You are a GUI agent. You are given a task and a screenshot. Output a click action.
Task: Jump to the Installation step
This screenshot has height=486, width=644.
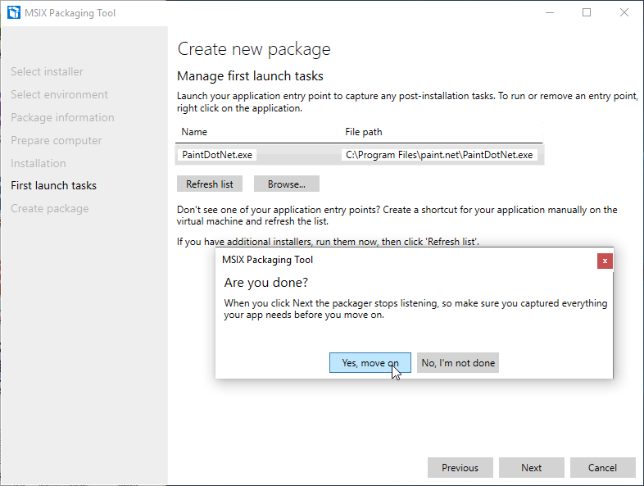(x=39, y=163)
